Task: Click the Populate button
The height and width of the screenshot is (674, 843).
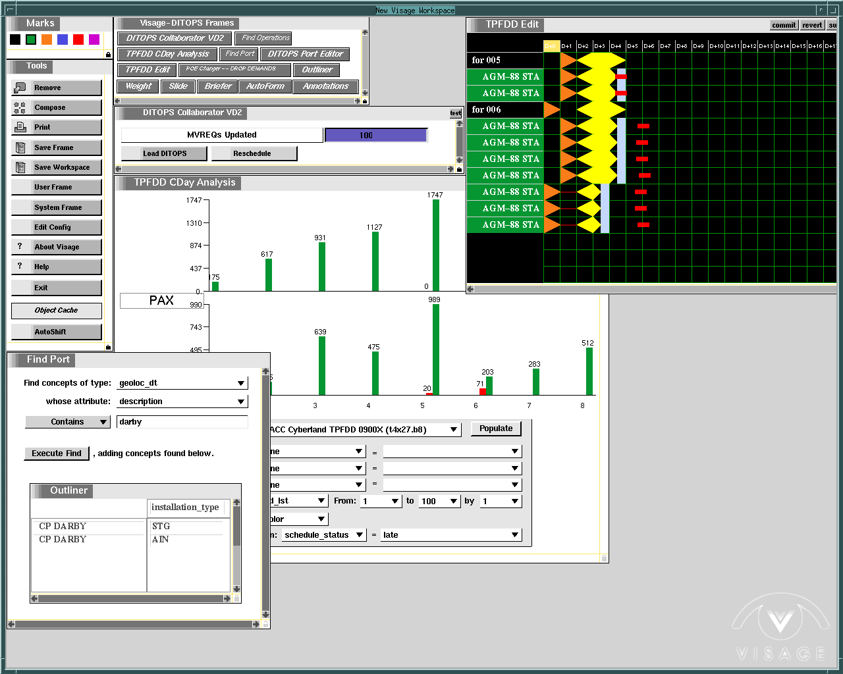Action: [x=496, y=428]
